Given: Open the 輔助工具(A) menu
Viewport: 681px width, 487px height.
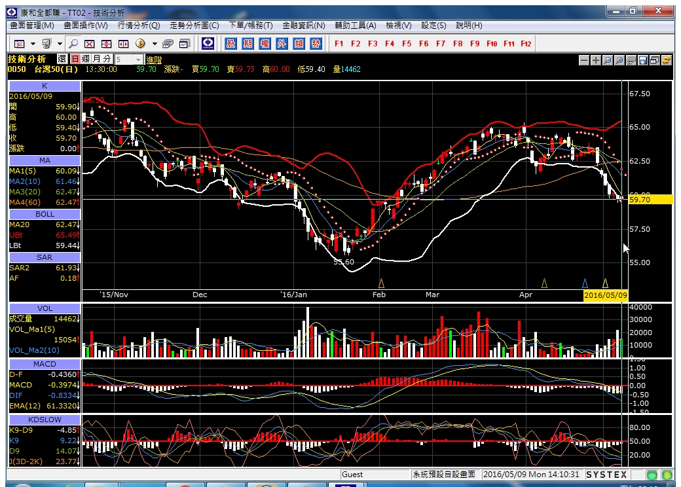Looking at the screenshot, I should pos(356,26).
